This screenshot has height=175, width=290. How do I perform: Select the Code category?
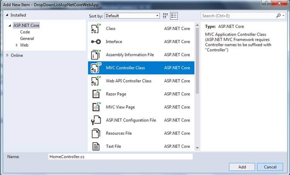pyautogui.click(x=25, y=32)
